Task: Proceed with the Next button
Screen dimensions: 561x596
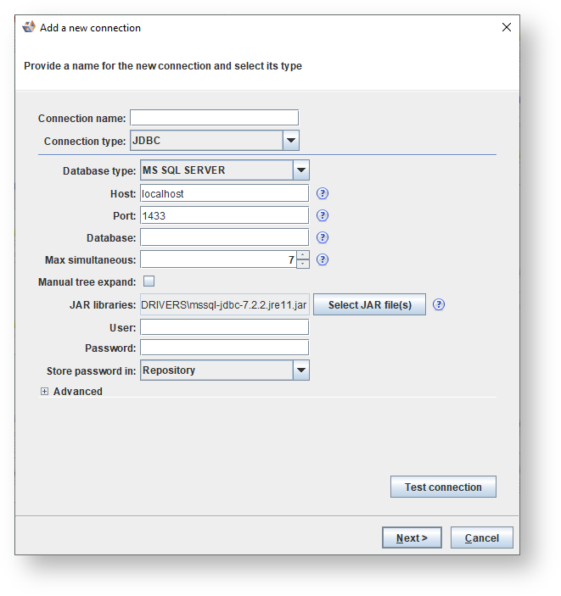Action: [x=412, y=538]
